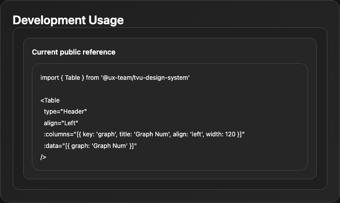Image resolution: width=340 pixels, height=203 pixels.
Task: Click the opening <Table tag line
Action: [x=50, y=100]
